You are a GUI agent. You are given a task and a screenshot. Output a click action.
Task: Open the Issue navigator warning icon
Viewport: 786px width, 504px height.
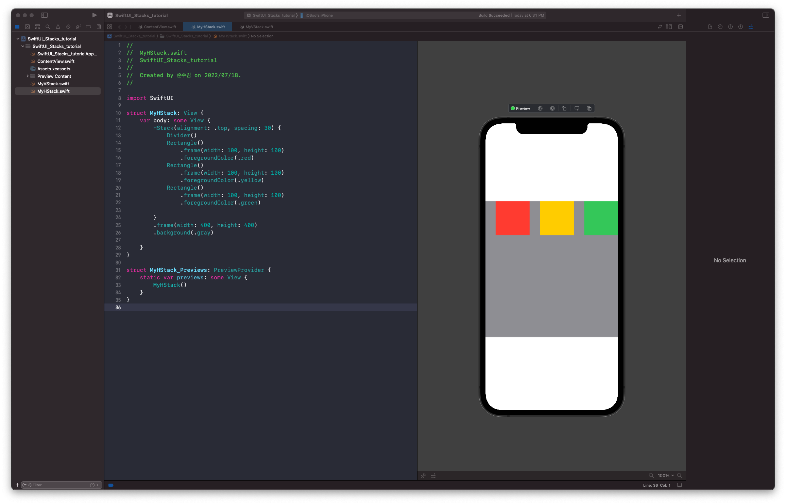tap(58, 27)
